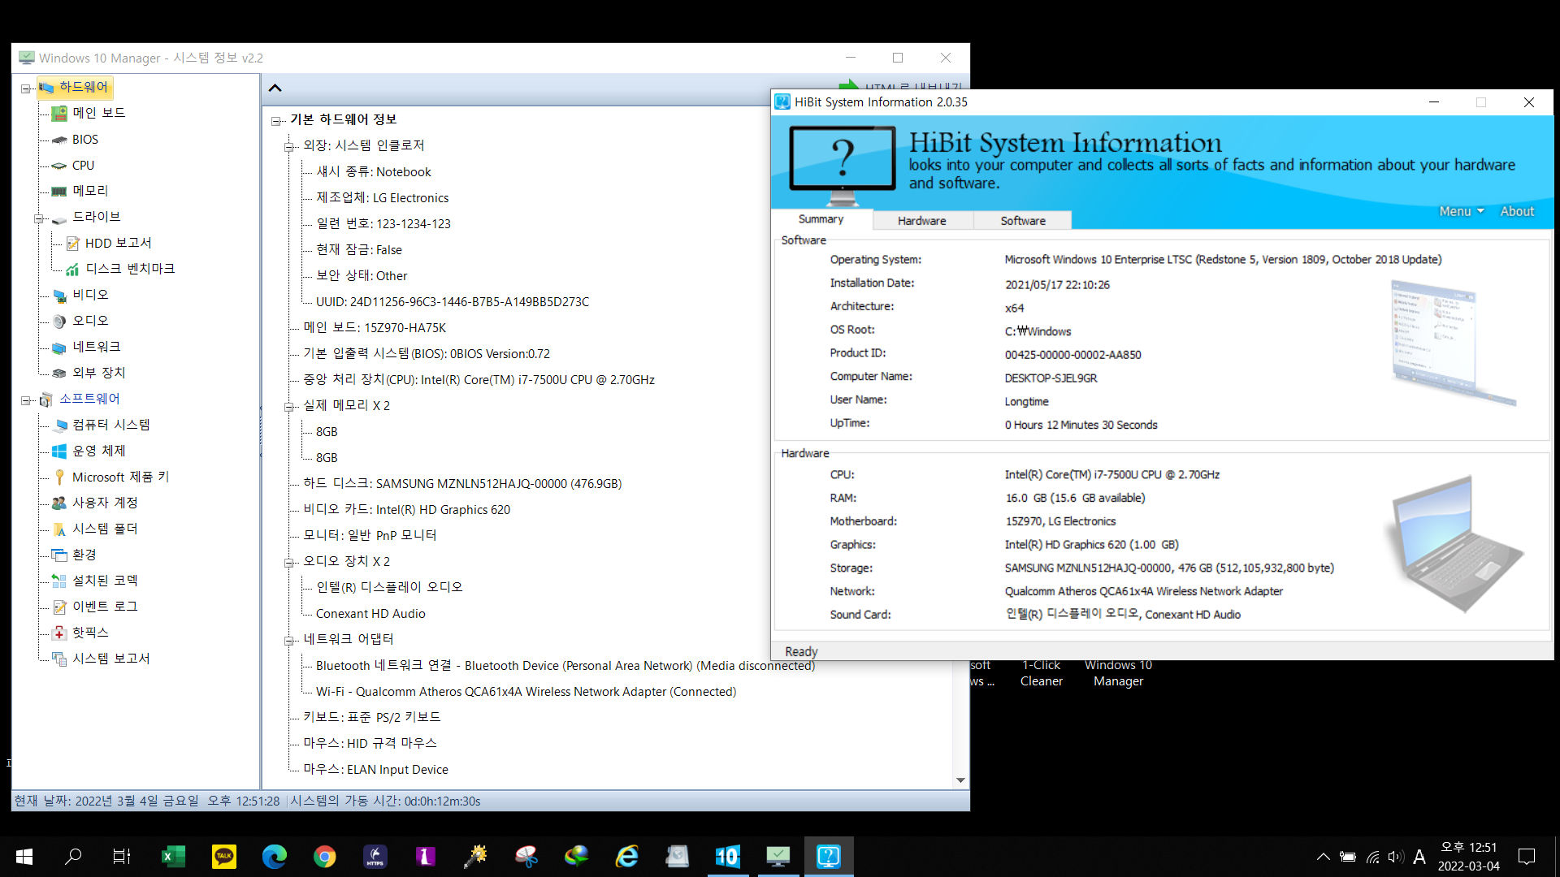The height and width of the screenshot is (877, 1560).
Task: Open the Menu dropdown in HiBit
Action: (1461, 211)
